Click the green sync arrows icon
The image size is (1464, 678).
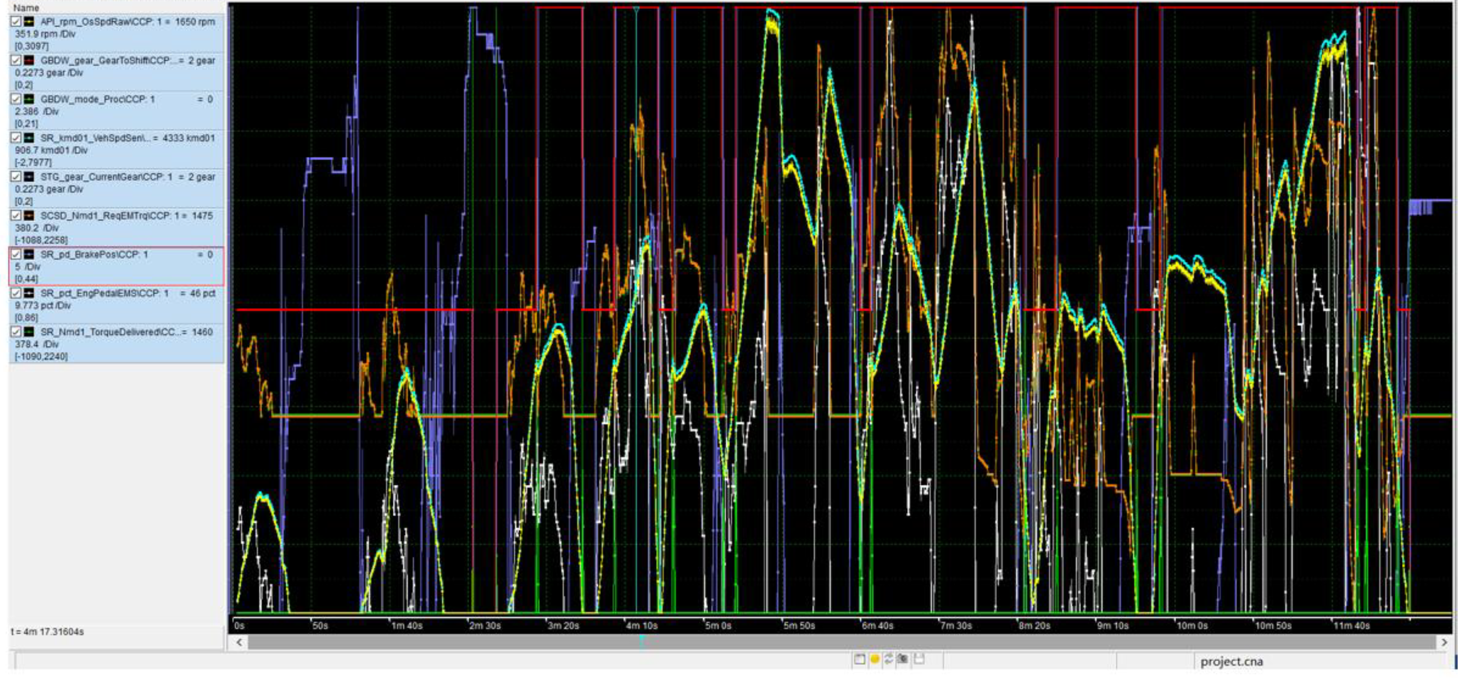889,659
